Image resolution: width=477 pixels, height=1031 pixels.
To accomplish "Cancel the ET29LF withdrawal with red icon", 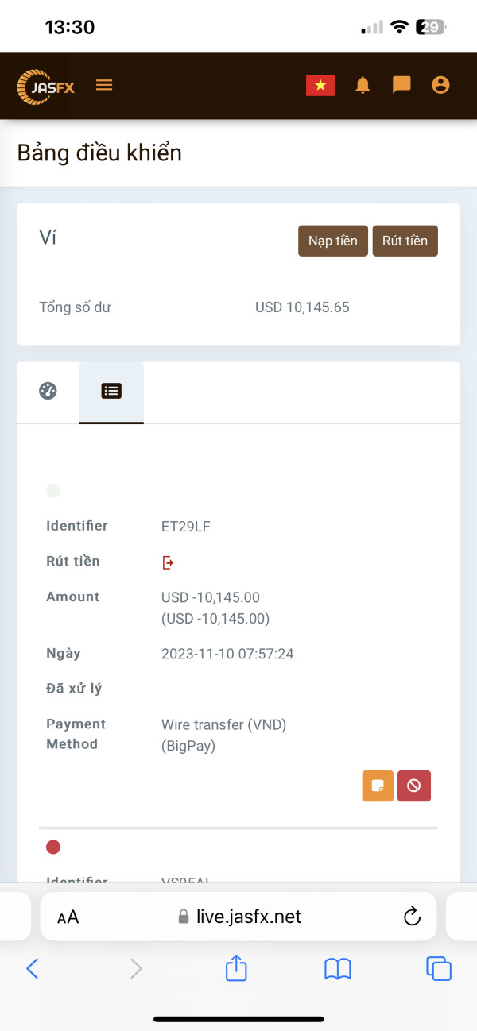I will click(414, 786).
